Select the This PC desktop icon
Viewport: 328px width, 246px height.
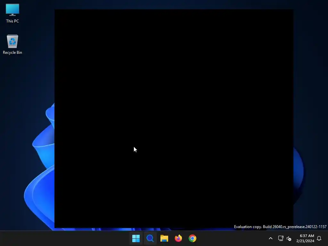(12, 13)
